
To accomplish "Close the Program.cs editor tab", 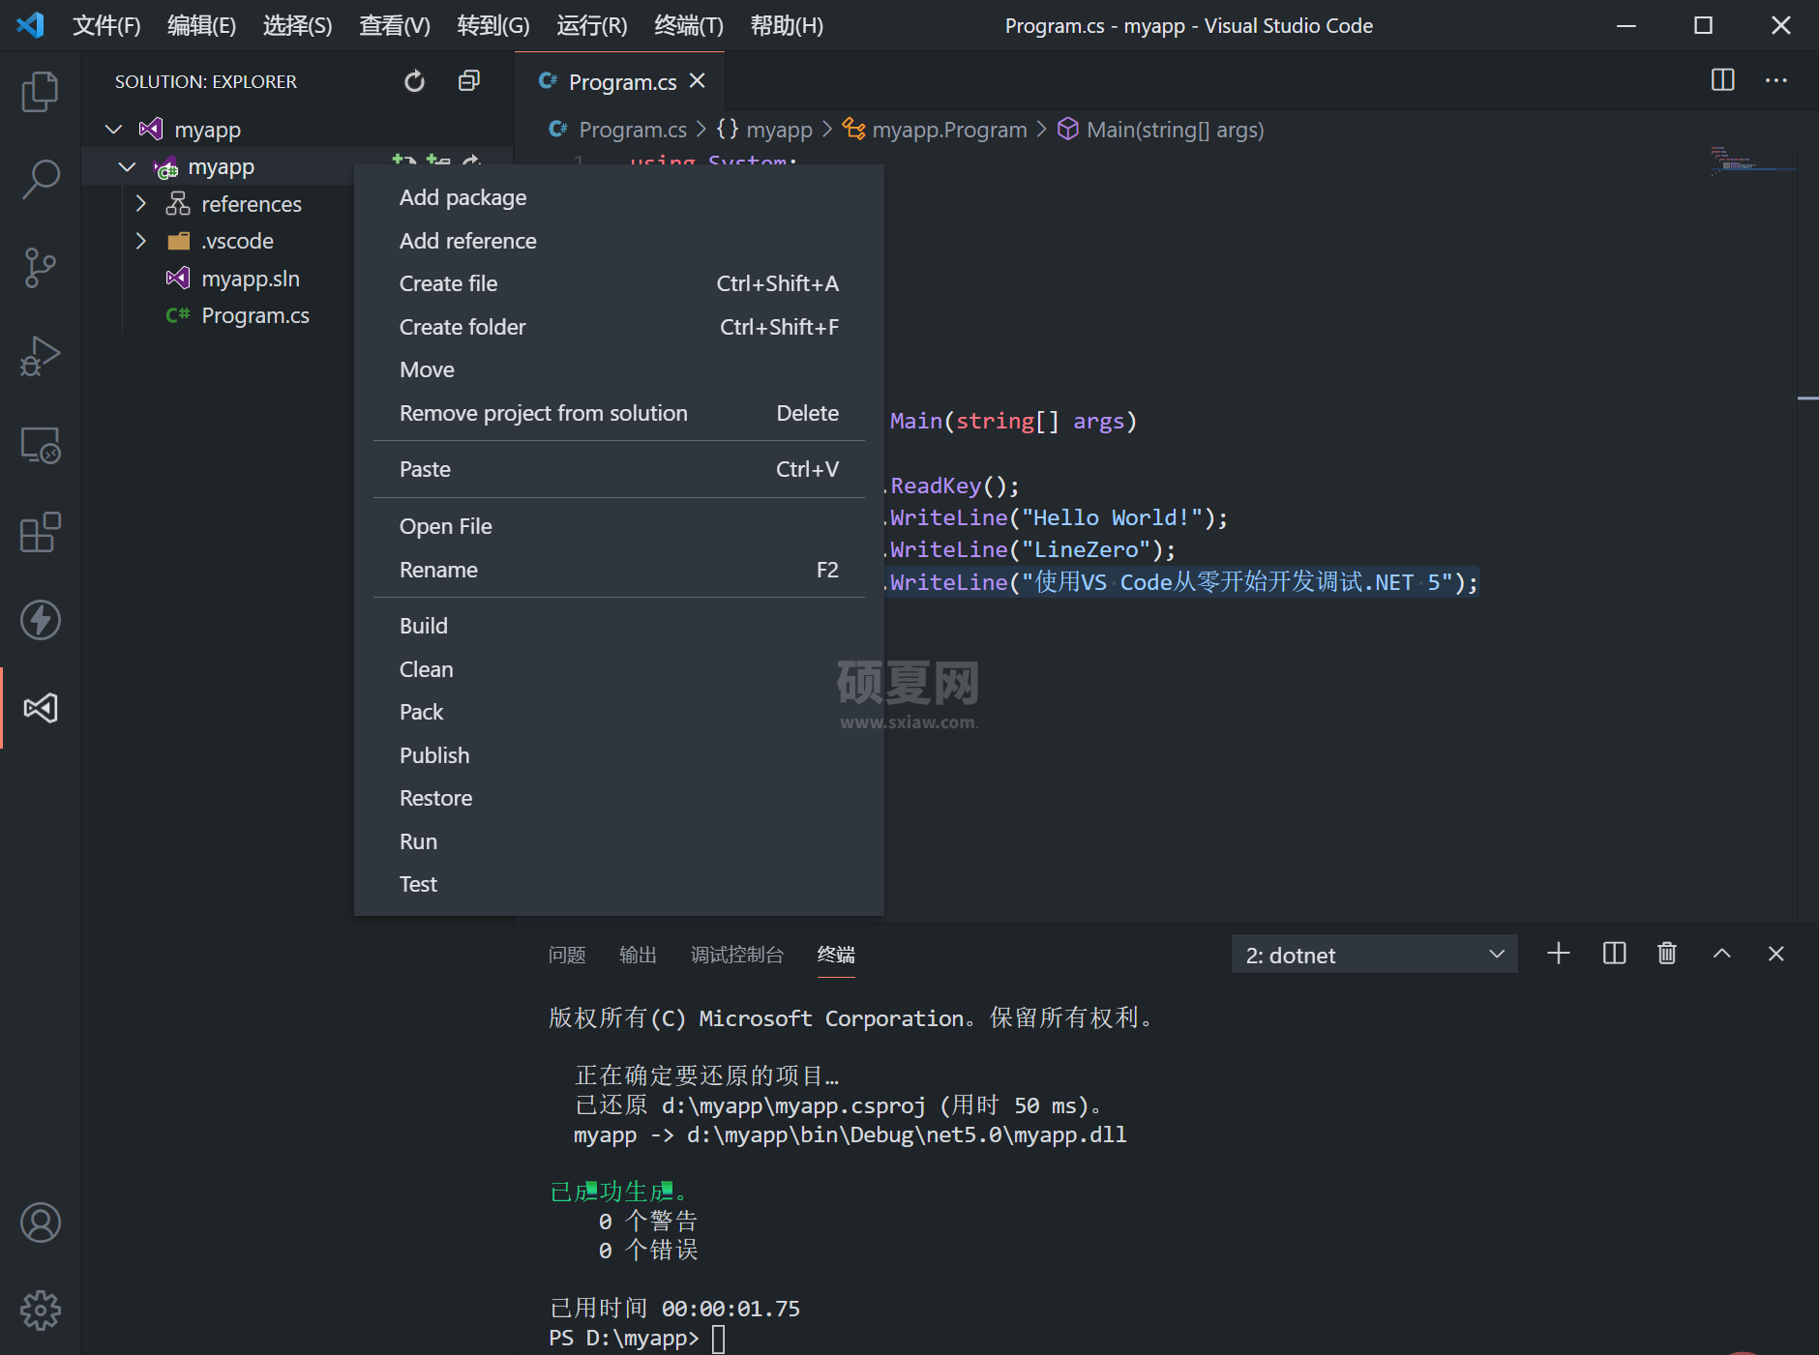I will 698,81.
